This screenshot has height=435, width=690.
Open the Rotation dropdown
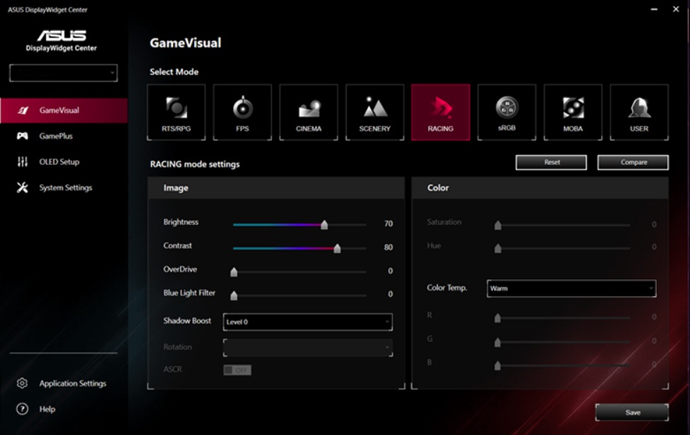tap(308, 348)
